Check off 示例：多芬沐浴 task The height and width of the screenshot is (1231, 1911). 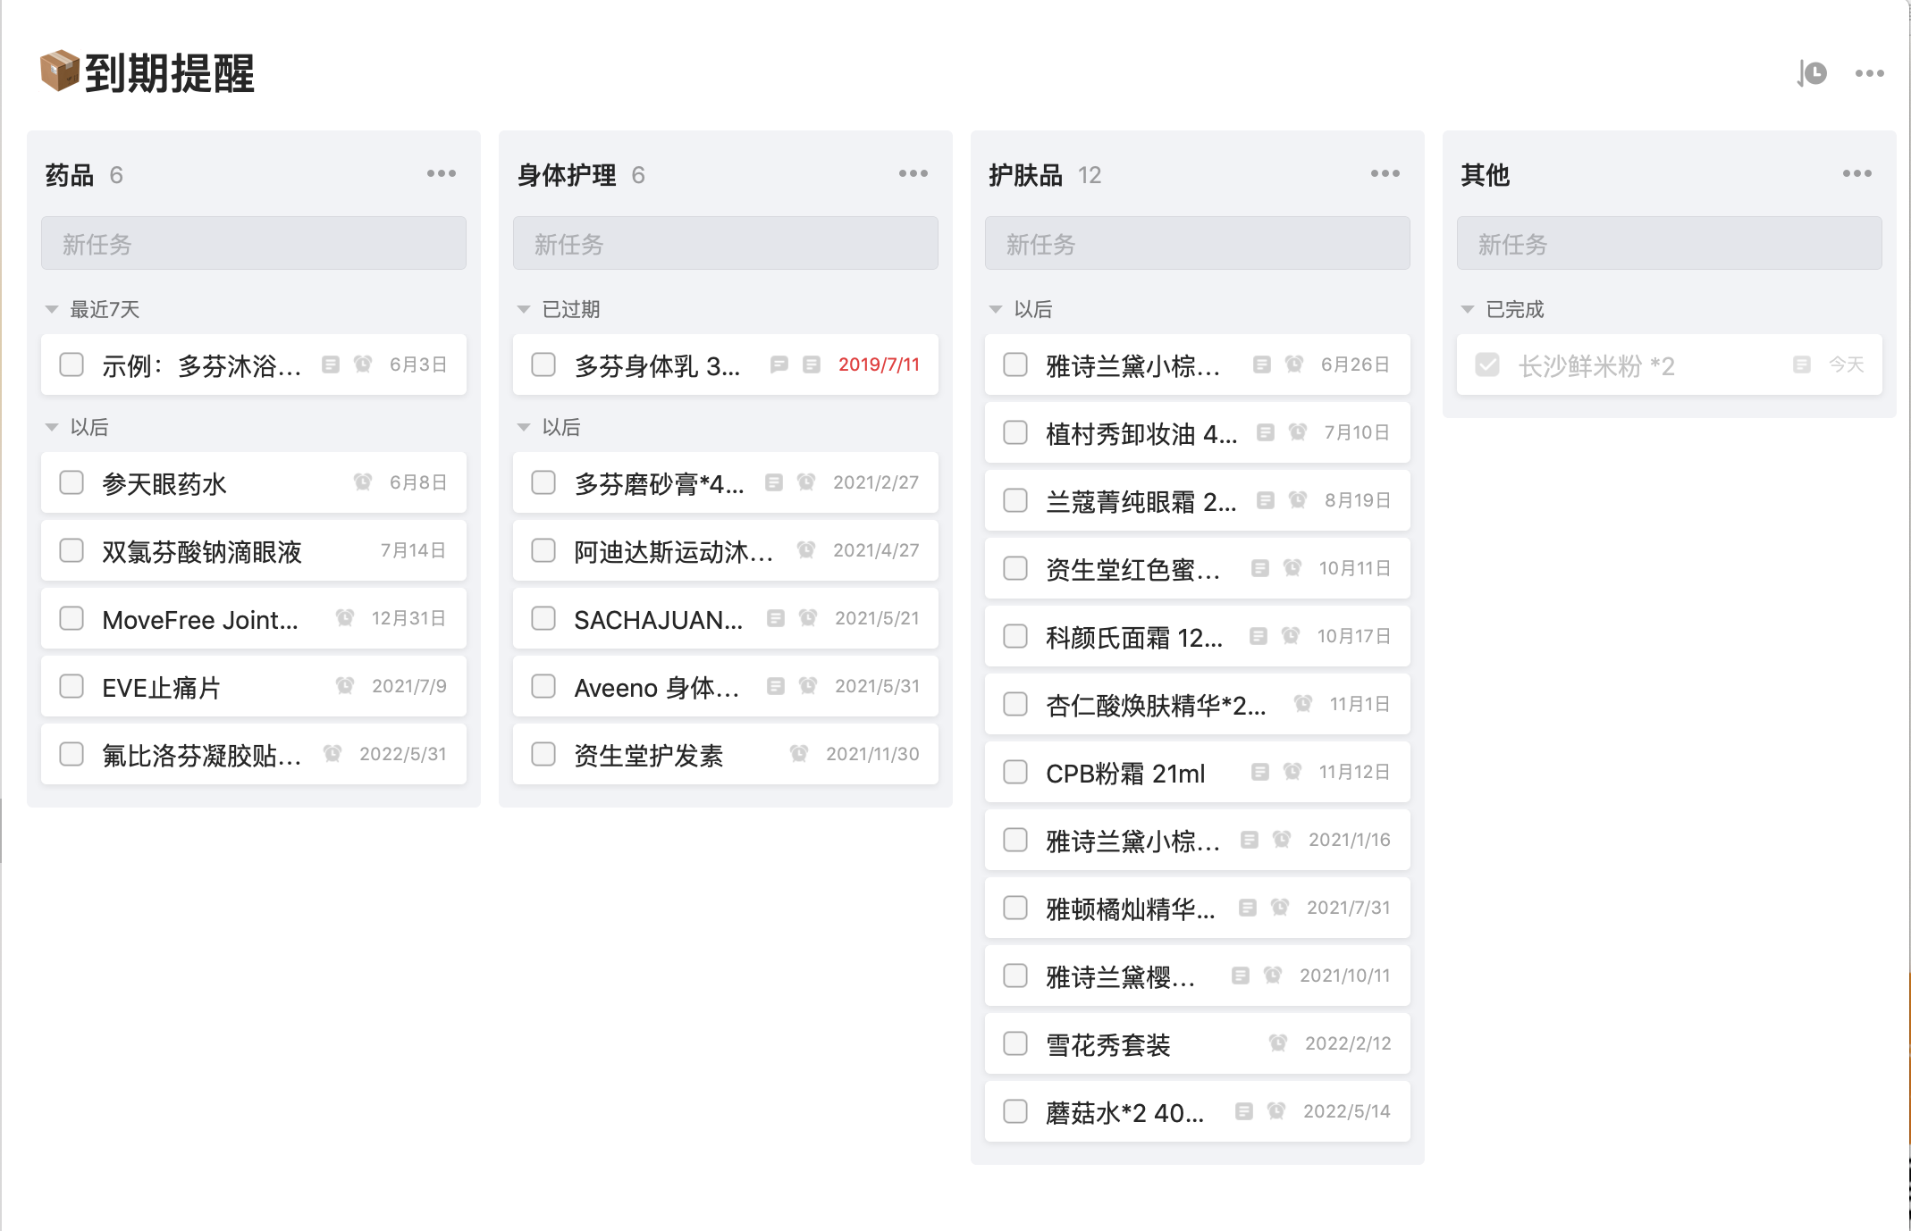(72, 364)
